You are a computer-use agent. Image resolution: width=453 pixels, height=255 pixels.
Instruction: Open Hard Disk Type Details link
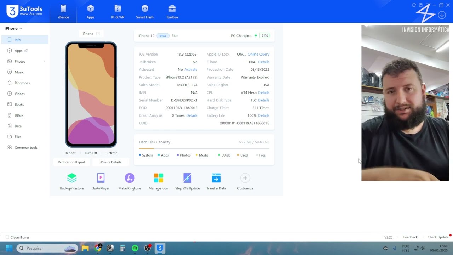(264, 100)
